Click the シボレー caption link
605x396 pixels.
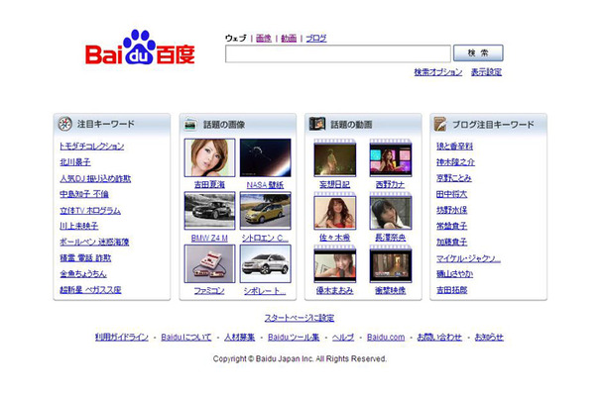click(265, 291)
